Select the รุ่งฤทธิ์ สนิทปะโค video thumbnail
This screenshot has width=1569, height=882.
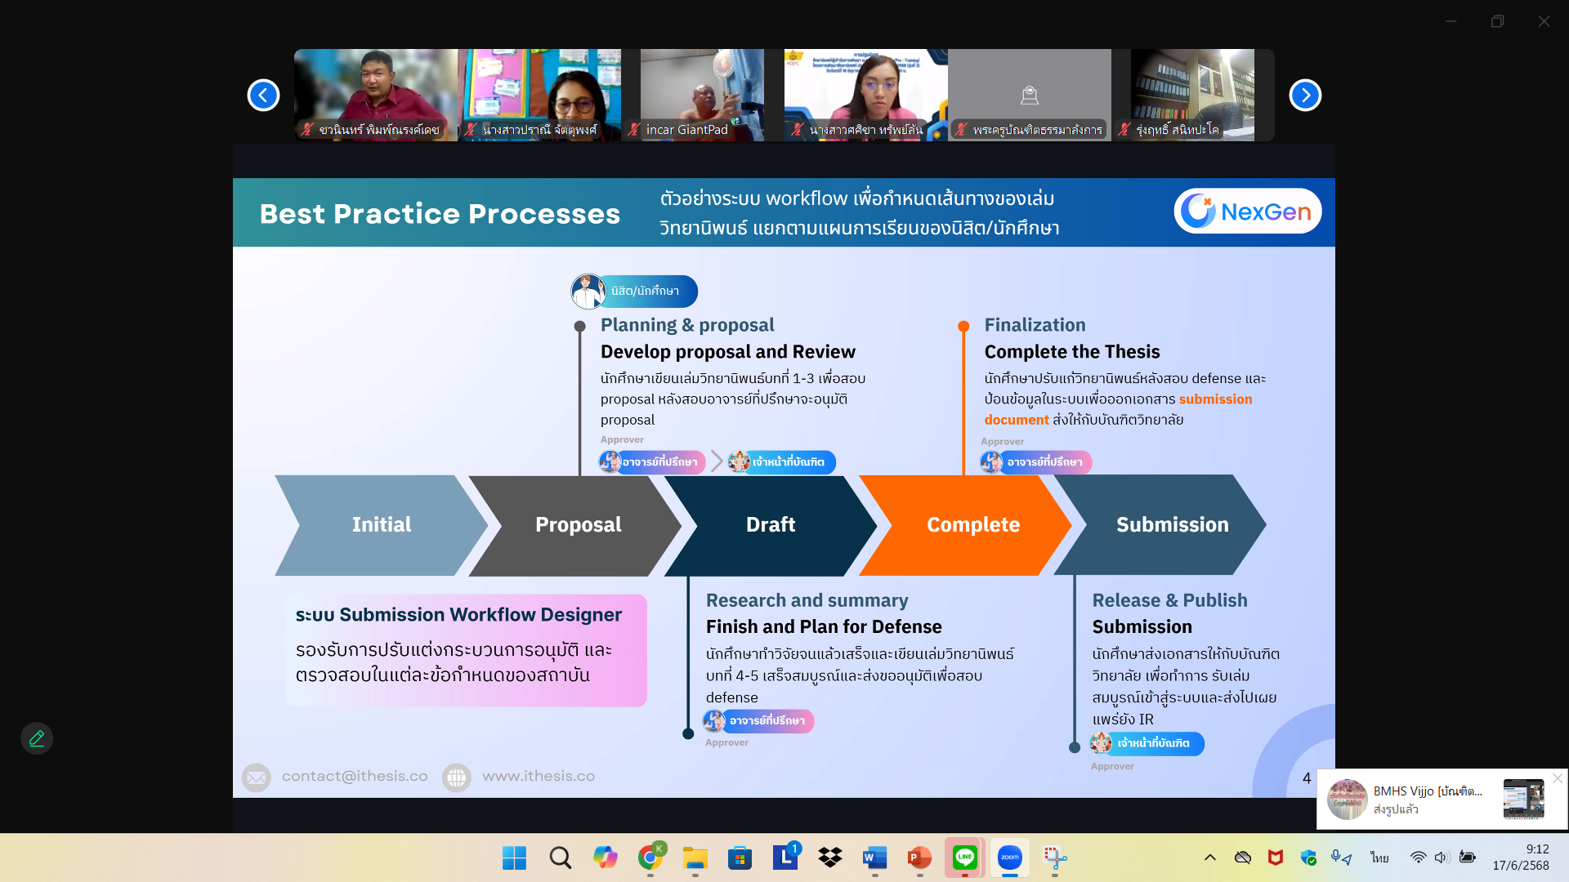pyautogui.click(x=1192, y=95)
